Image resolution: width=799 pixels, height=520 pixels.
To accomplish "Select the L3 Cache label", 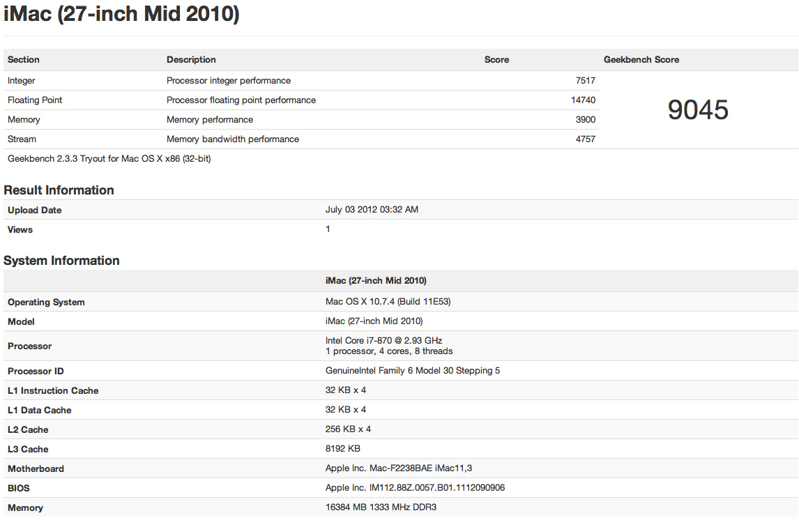I will click(28, 449).
